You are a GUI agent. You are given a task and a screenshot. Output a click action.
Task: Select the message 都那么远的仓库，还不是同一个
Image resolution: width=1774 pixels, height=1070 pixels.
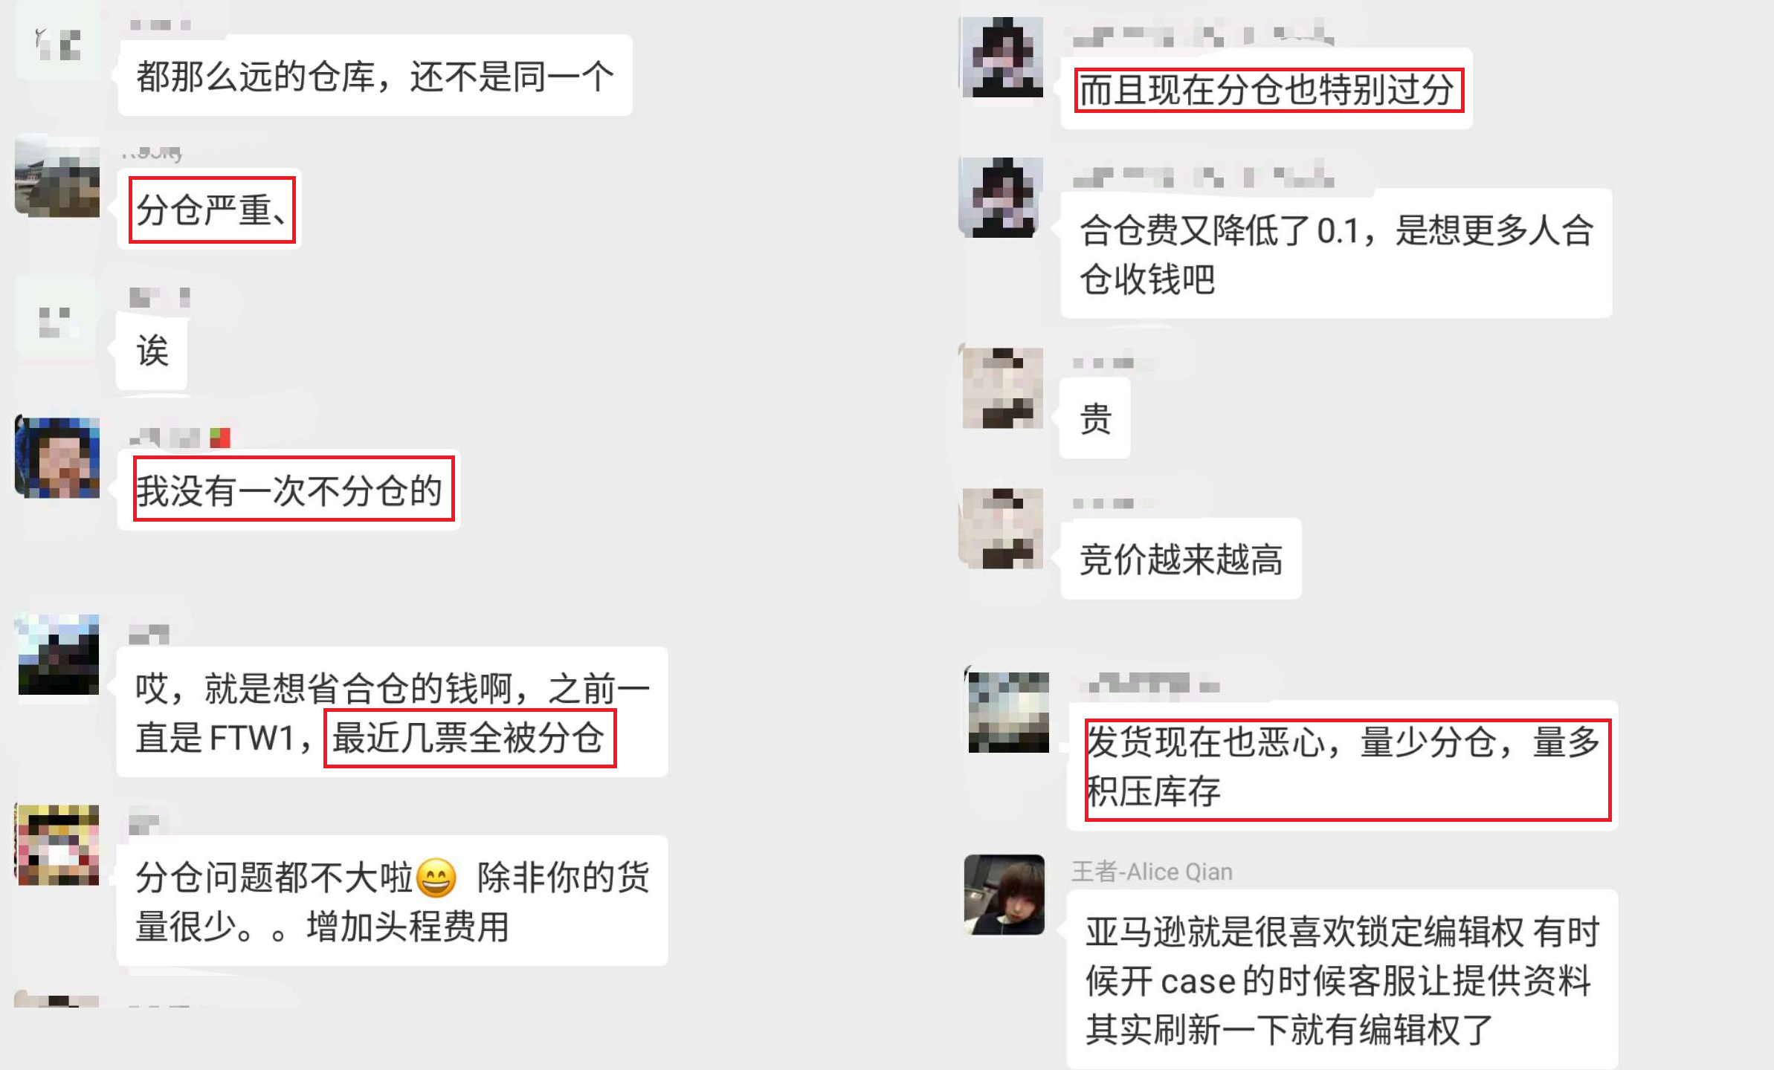pos(375,76)
